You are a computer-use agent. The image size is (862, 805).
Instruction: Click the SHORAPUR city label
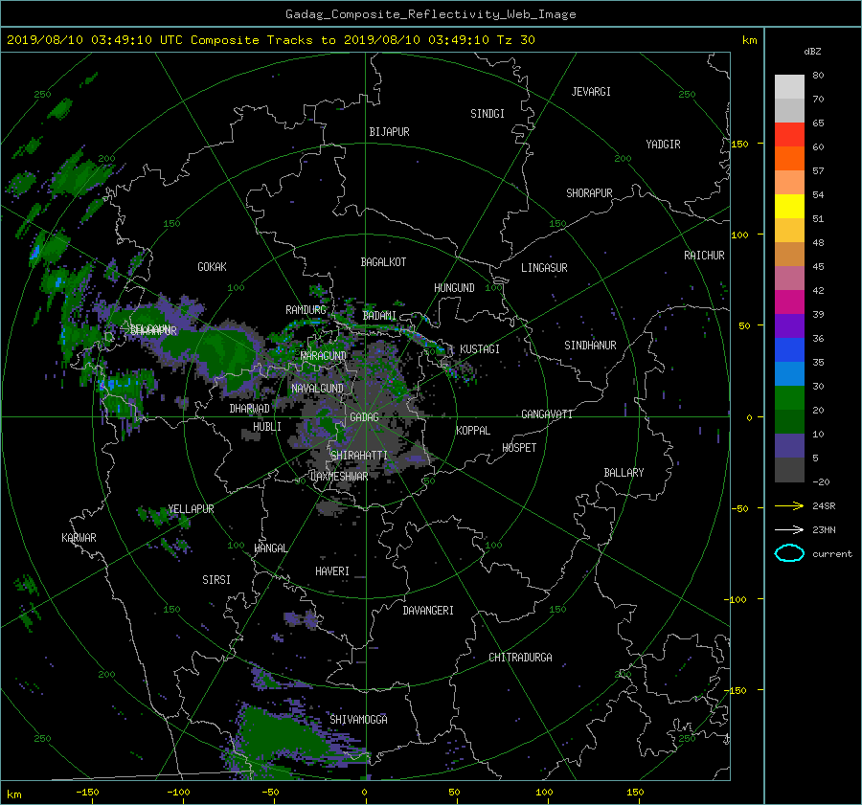[x=589, y=193]
